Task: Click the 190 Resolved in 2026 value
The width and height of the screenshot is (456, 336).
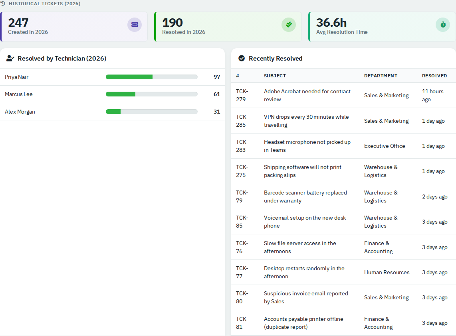Action: click(172, 23)
